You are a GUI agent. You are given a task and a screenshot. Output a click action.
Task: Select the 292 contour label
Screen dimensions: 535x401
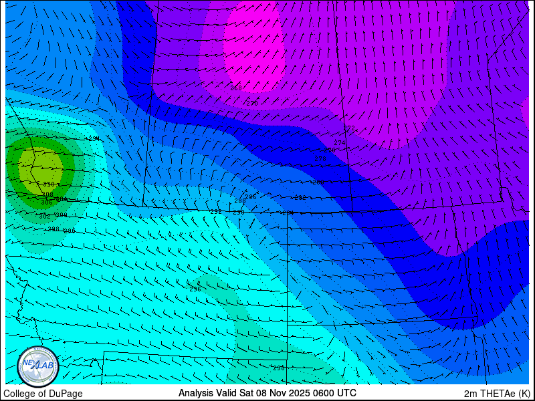click(216, 212)
